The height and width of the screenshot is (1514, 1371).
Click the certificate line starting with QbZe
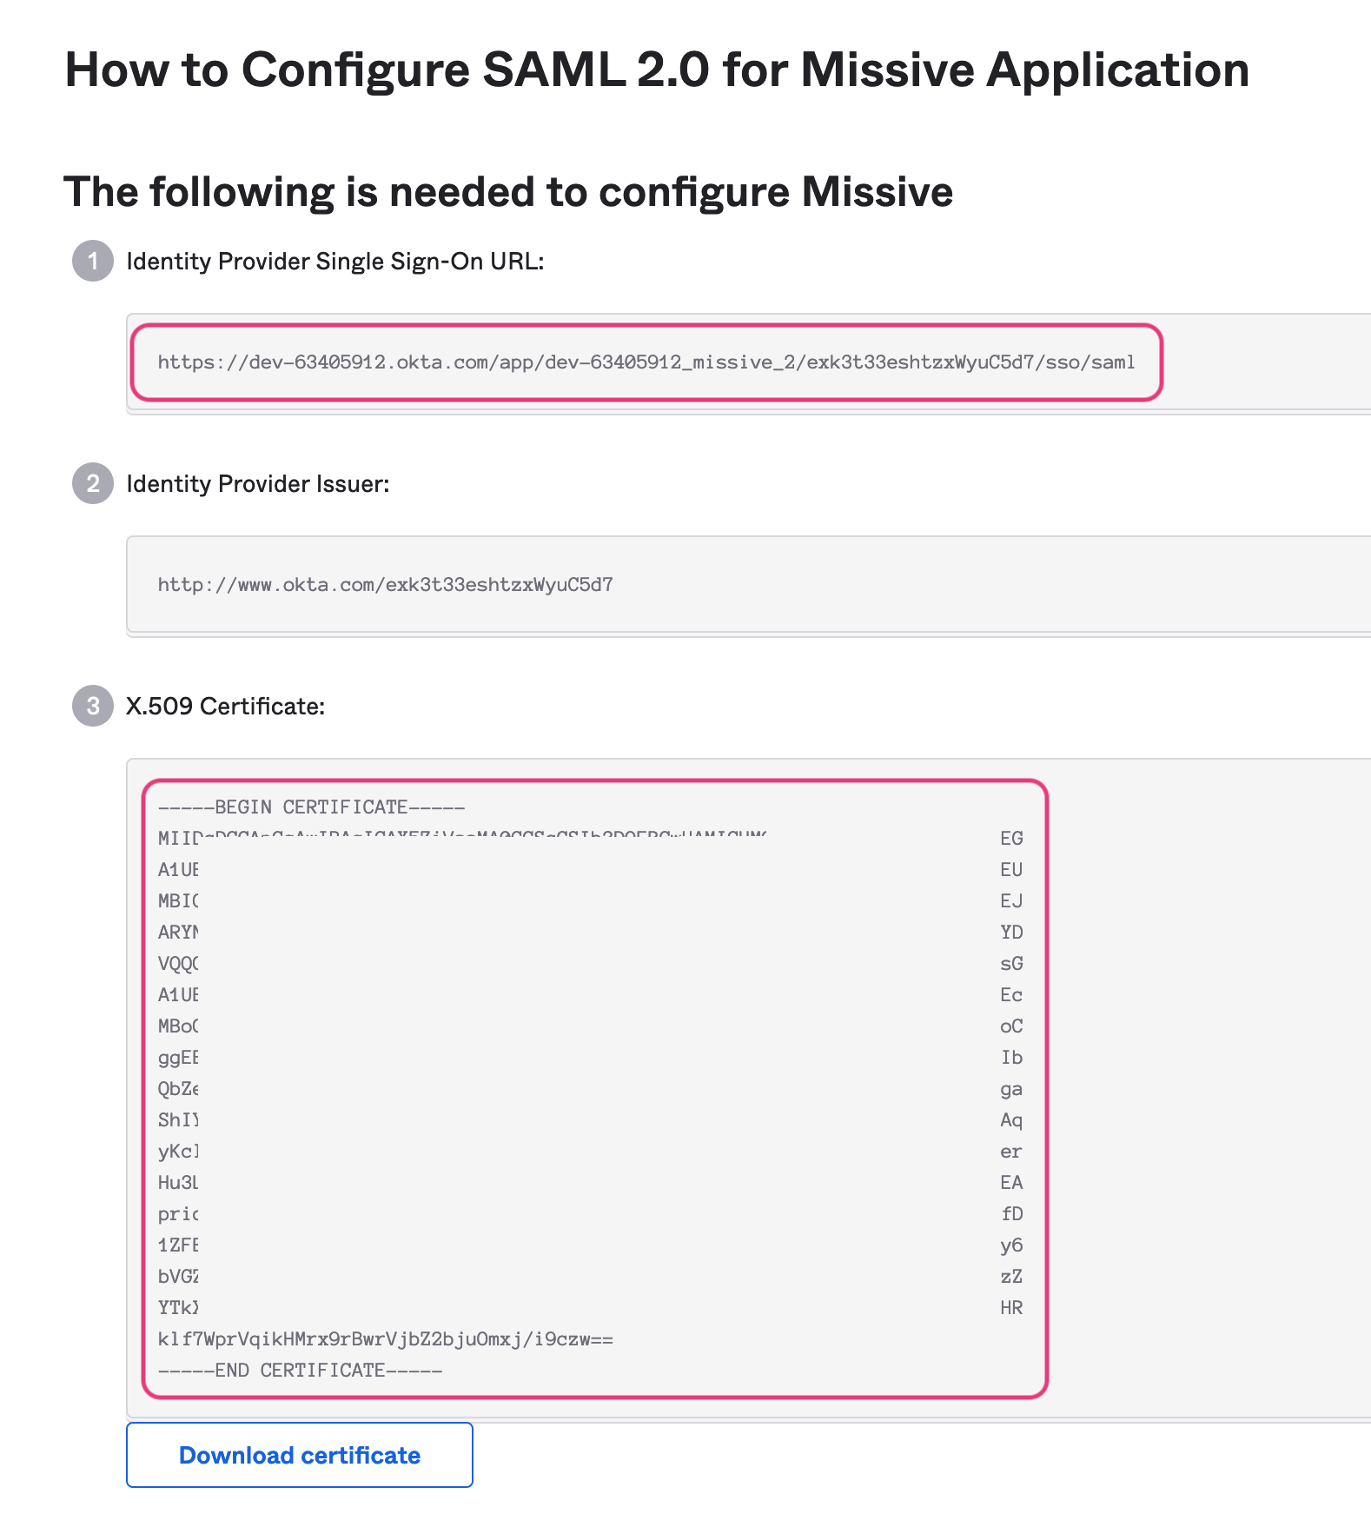178,1089
